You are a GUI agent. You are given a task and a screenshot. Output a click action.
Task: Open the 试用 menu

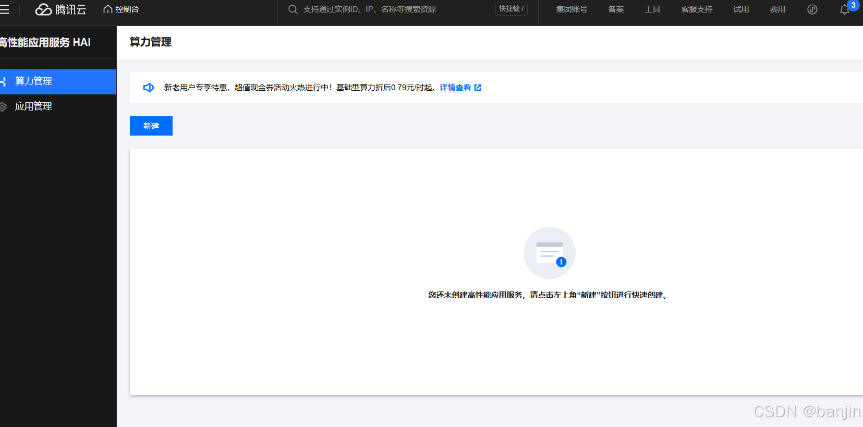click(741, 9)
